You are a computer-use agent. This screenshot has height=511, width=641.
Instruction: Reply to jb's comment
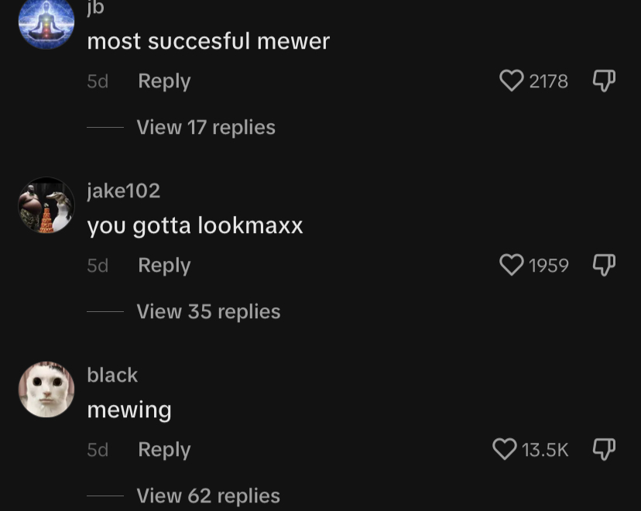click(x=164, y=81)
